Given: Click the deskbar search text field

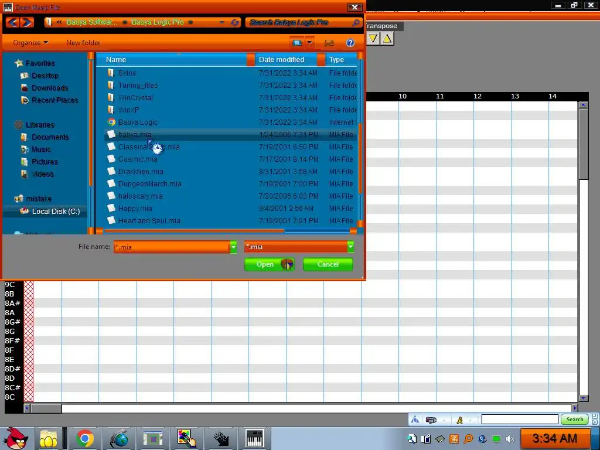Looking at the screenshot, I should tap(520, 420).
